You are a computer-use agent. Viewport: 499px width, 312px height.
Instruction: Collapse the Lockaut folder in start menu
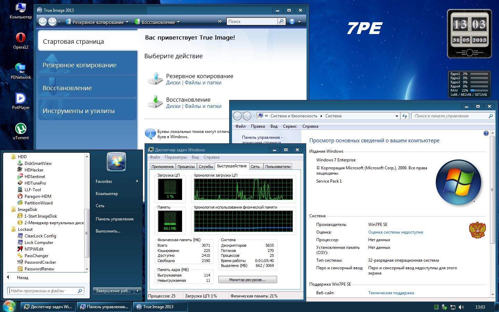[x=22, y=229]
